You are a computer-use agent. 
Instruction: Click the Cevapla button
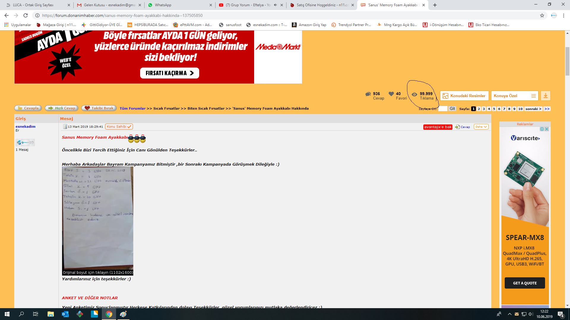click(28, 108)
